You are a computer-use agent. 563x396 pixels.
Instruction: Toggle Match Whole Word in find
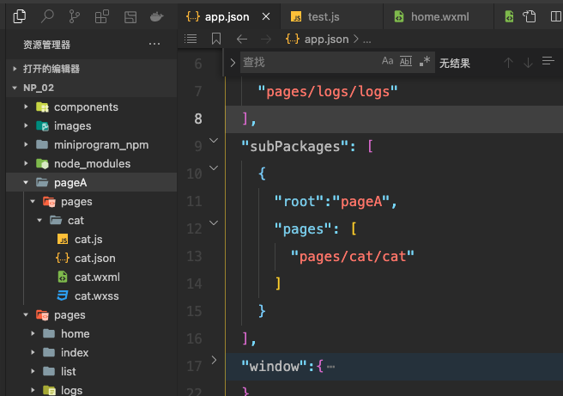coord(406,61)
